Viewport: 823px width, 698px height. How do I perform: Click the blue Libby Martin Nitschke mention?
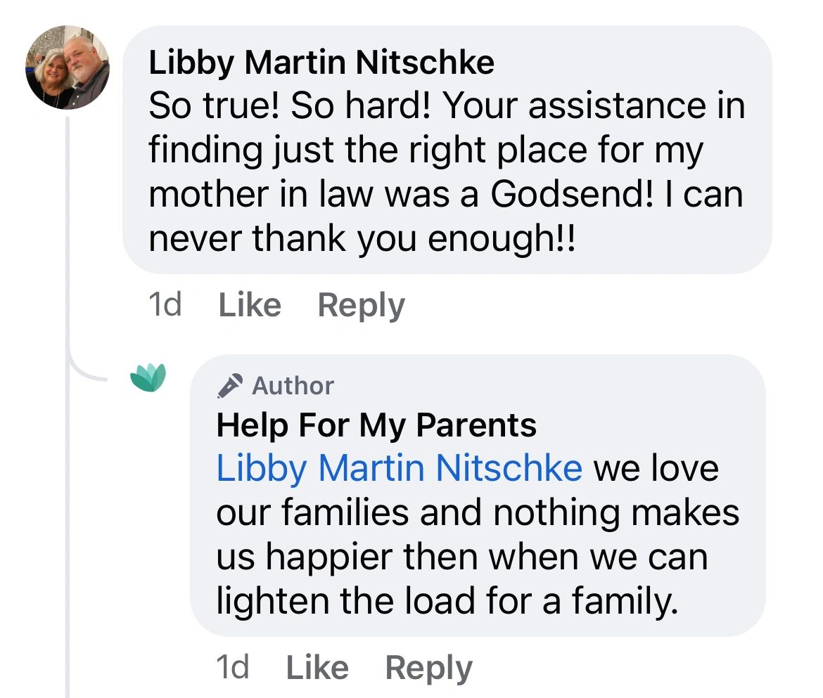click(399, 468)
